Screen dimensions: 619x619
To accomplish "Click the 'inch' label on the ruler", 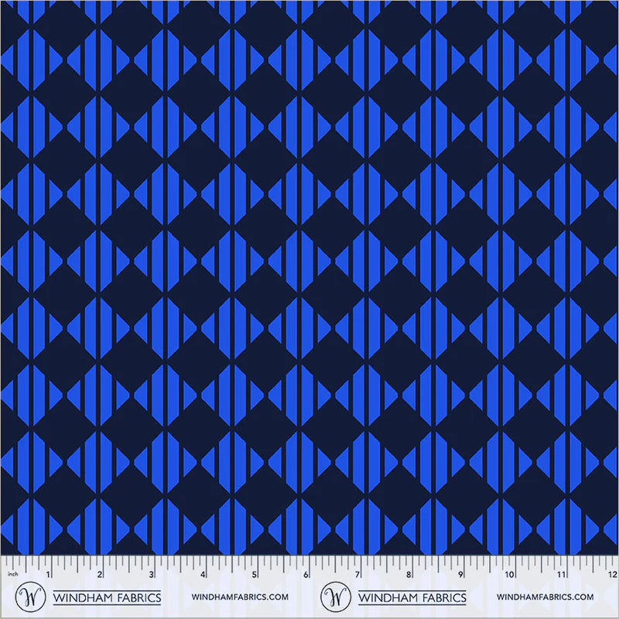I will click(x=12, y=573).
